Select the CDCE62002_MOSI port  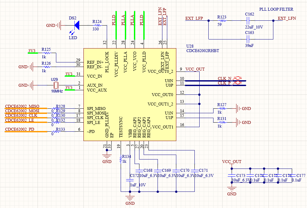[x=26, y=111]
